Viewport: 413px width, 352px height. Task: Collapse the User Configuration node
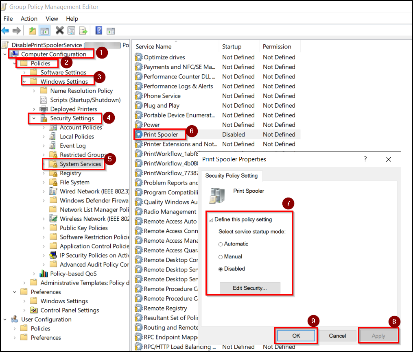click(x=5, y=319)
